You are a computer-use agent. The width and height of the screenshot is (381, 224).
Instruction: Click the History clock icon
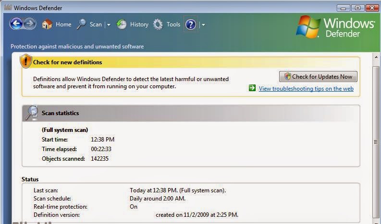[x=121, y=24]
